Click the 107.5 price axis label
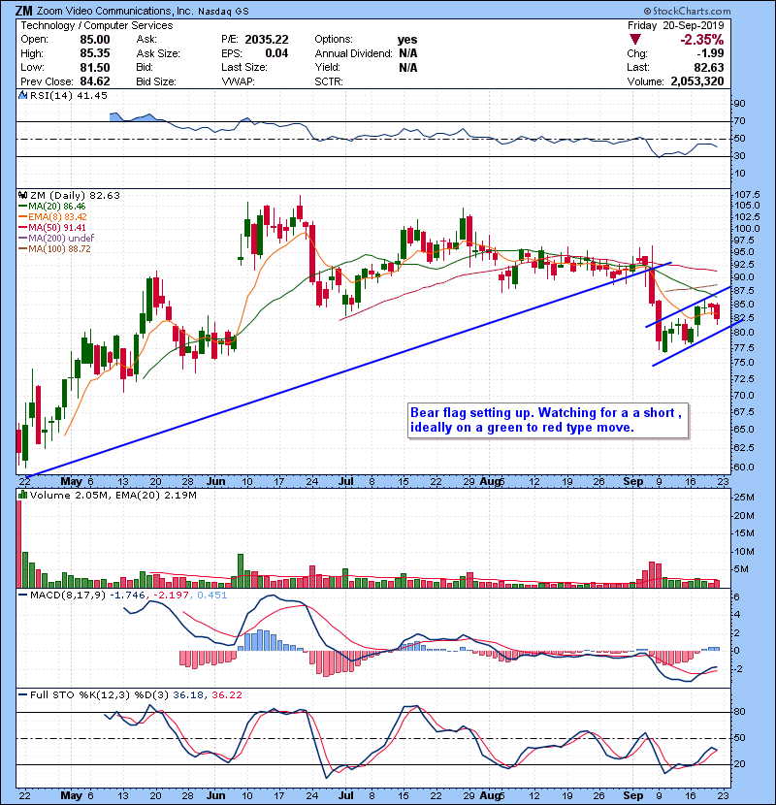The height and width of the screenshot is (805, 776). point(746,195)
